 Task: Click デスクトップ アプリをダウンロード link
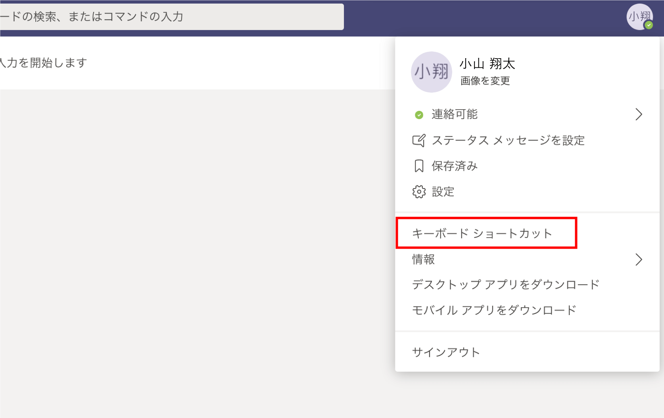(506, 285)
